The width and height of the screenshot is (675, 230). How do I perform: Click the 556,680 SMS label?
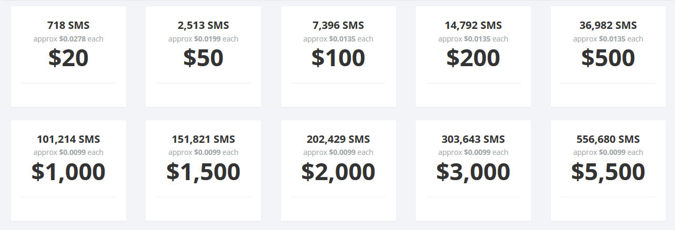pyautogui.click(x=608, y=139)
